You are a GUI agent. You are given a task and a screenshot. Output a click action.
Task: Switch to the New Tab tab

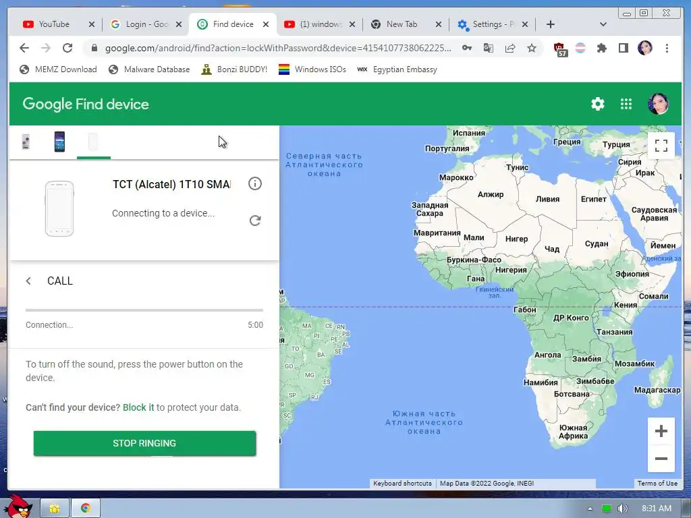[401, 24]
